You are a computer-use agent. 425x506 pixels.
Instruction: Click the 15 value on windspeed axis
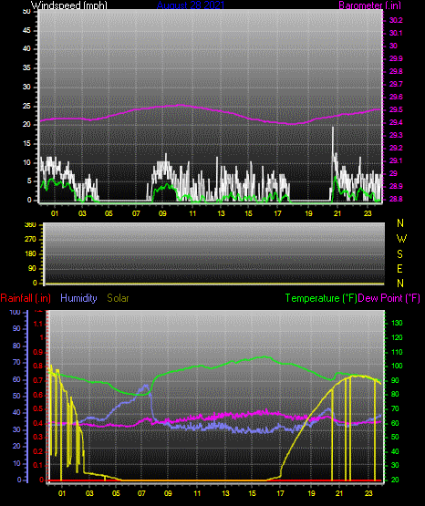(26, 144)
